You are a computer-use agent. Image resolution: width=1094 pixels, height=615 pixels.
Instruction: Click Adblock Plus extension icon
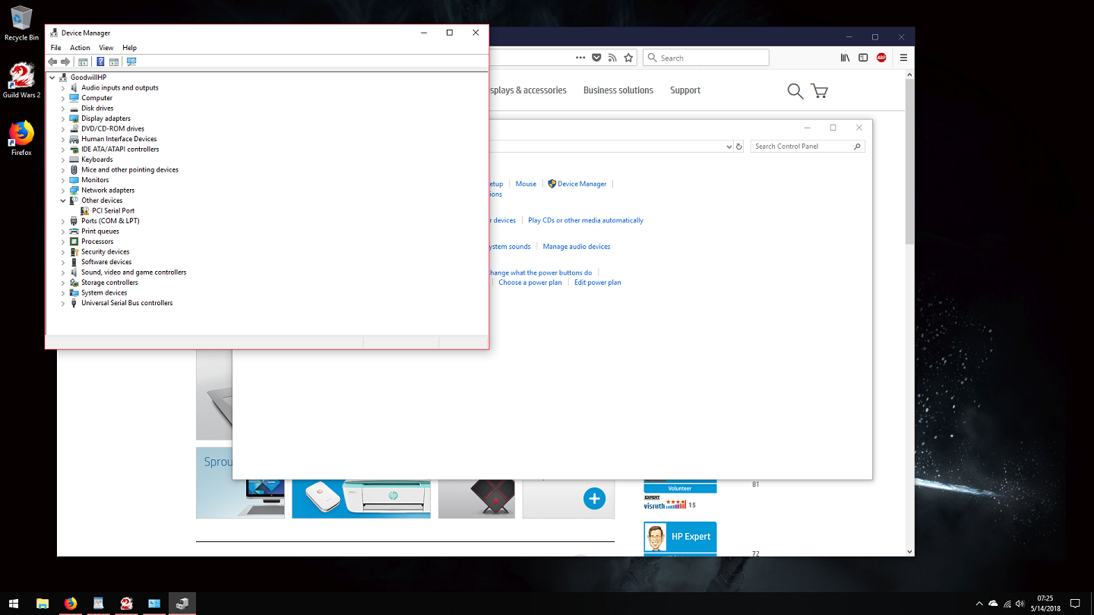point(881,58)
